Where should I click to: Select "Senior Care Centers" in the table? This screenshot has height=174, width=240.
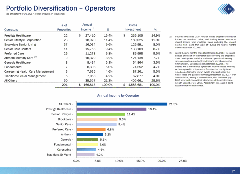[x=18, y=49]
